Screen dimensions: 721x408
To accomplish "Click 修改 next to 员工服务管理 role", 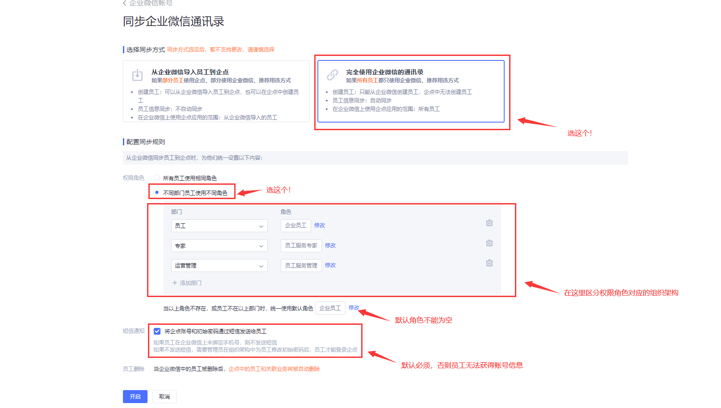I will point(330,265).
